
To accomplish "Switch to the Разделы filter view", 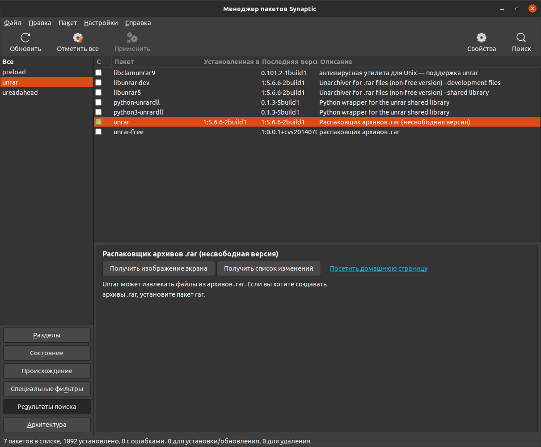I will (46, 335).
